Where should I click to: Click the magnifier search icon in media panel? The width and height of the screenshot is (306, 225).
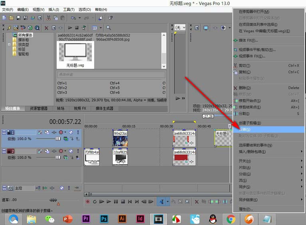tap(109, 28)
